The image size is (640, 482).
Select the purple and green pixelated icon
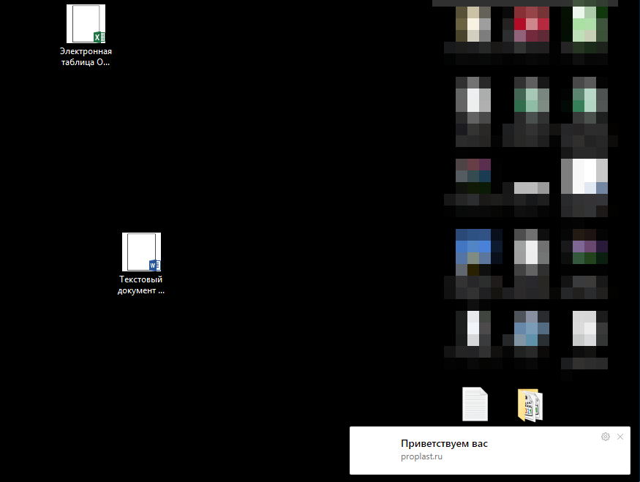pos(590,249)
